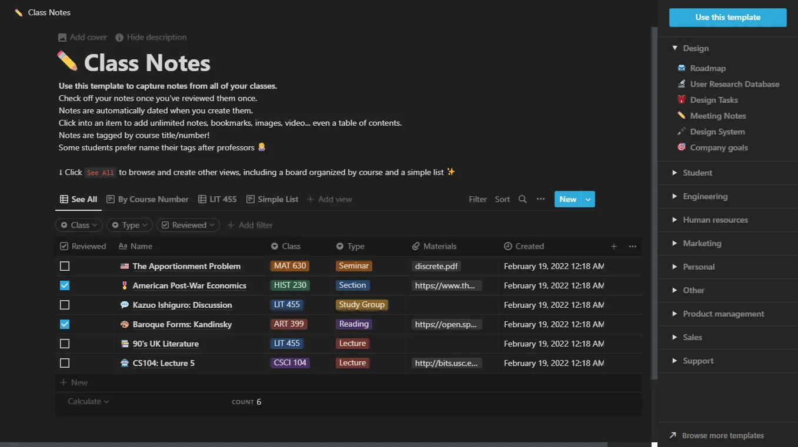Check Reviewed box for Kazuo Ishiguro: Discussion
The image size is (798, 447).
click(x=65, y=305)
